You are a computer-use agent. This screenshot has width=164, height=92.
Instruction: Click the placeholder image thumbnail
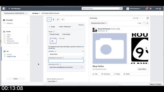(53, 41)
